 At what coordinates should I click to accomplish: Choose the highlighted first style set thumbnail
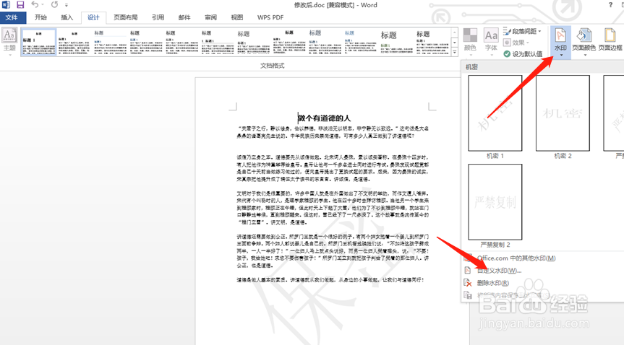click(38, 42)
